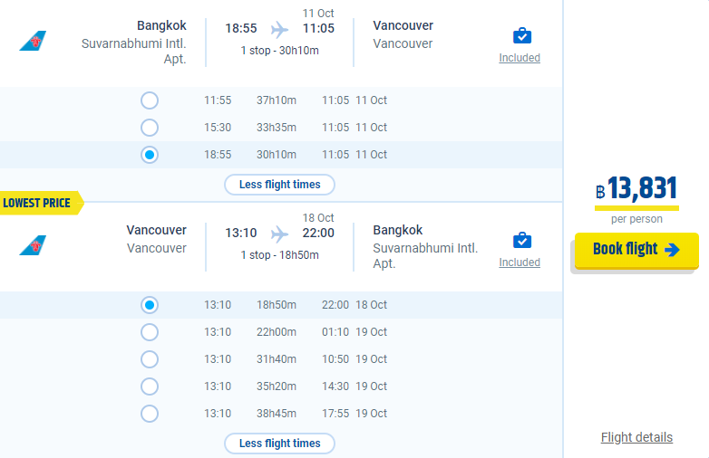This screenshot has height=458, width=709.
Task: Pick the 35h20m return flight option
Action: point(150,386)
